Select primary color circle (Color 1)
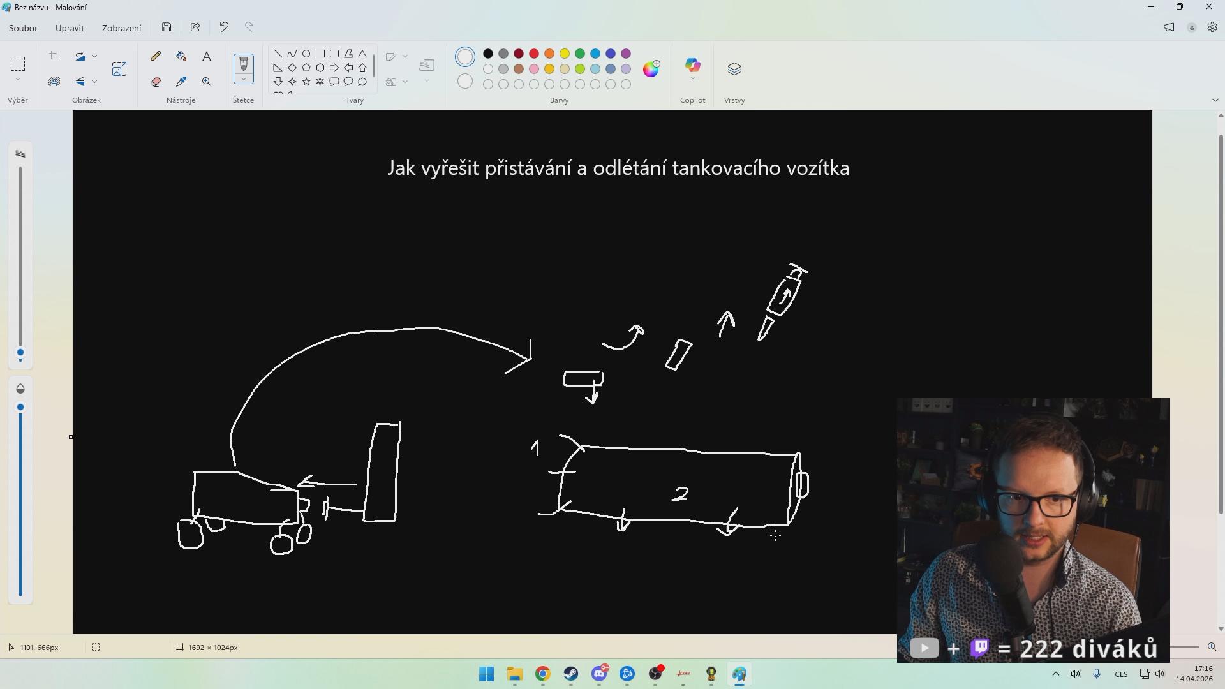The image size is (1225, 689). (x=465, y=57)
